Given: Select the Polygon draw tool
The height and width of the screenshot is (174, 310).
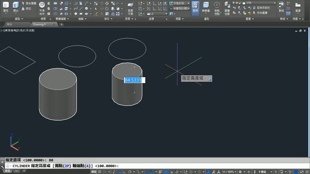Looking at the screenshot, I should pyautogui.click(x=76, y=14).
